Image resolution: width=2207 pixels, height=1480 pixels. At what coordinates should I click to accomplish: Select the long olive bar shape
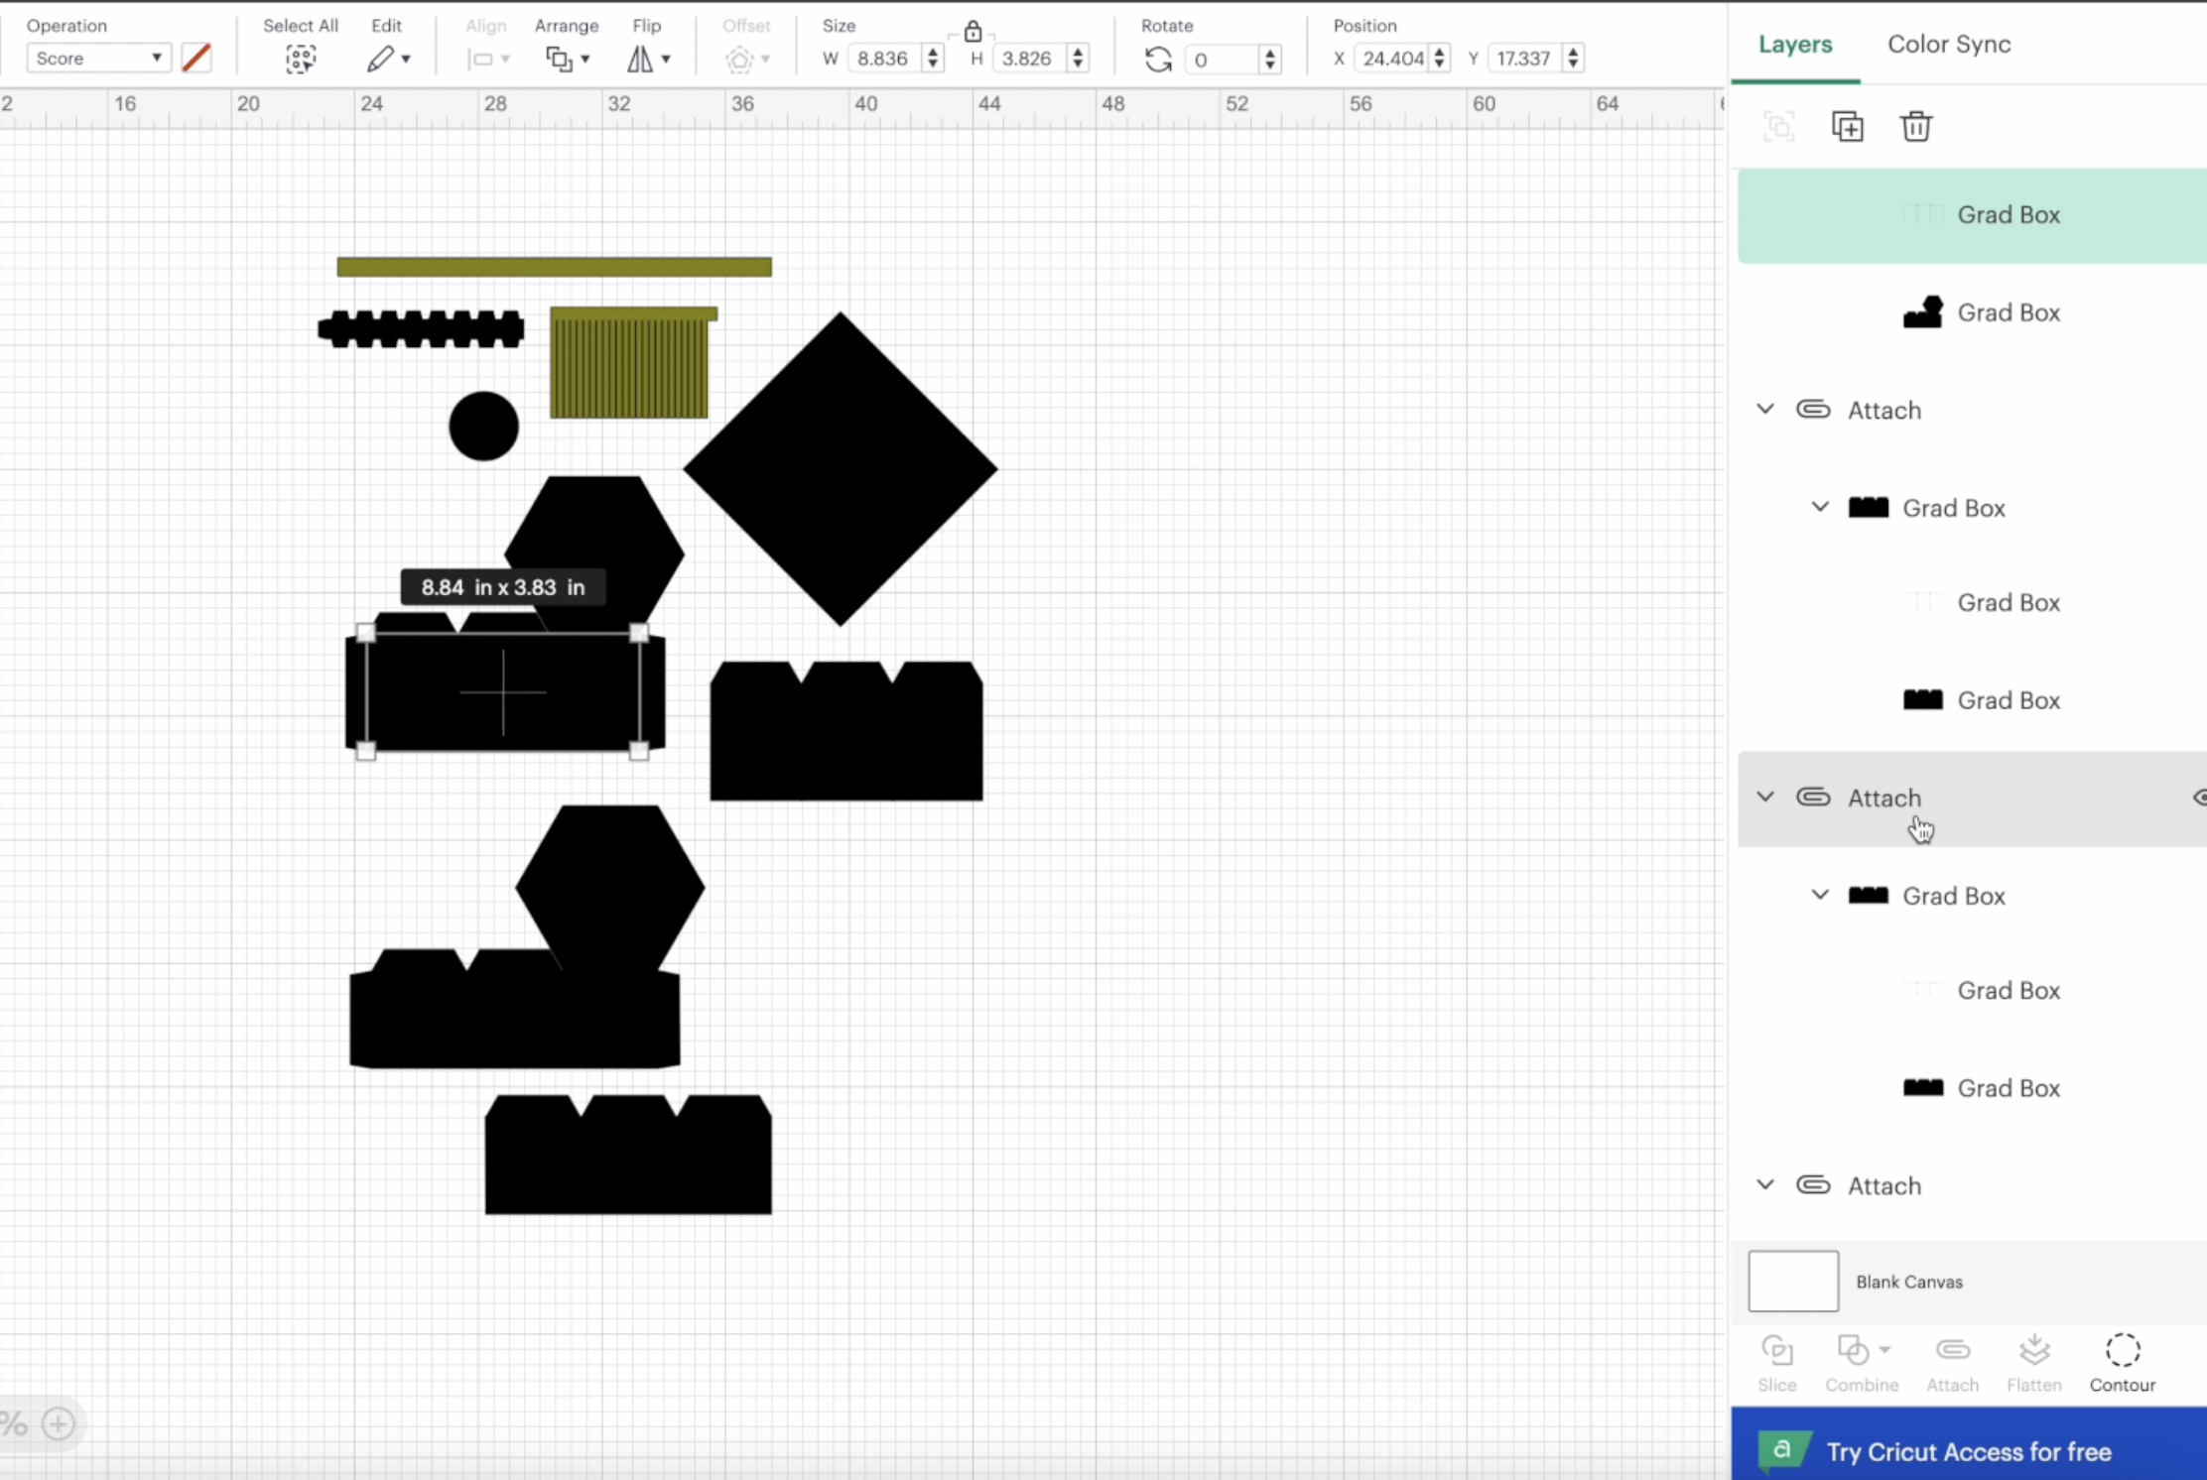555,267
